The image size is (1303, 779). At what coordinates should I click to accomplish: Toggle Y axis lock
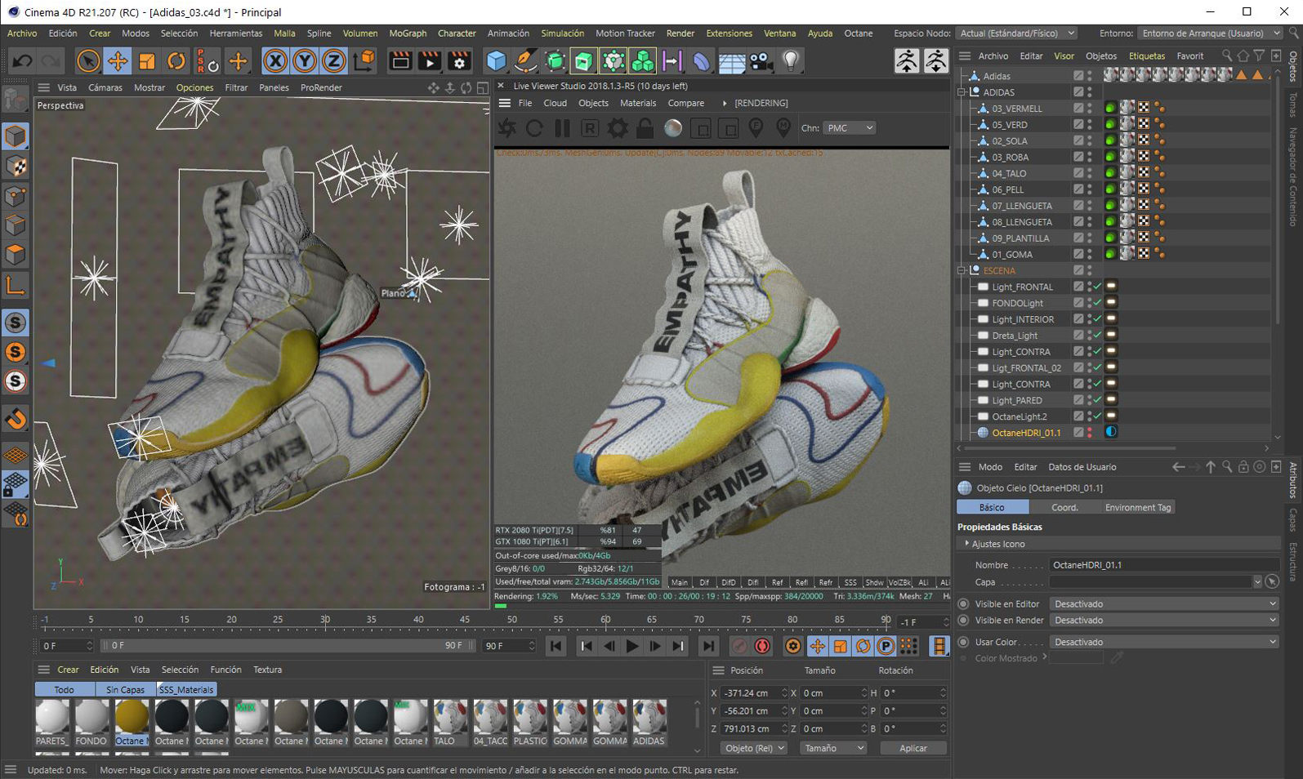[x=305, y=60]
